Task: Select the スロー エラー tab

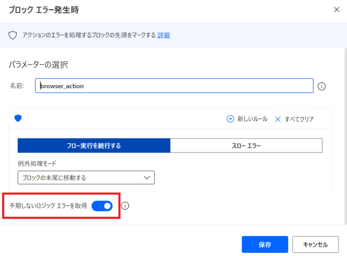Action: click(x=246, y=146)
